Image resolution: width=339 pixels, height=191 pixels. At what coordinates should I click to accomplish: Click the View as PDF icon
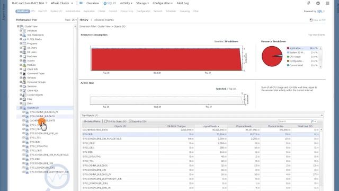coord(311,20)
